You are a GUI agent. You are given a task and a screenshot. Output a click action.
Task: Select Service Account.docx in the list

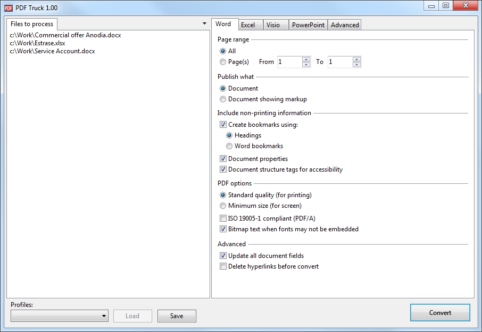52,51
